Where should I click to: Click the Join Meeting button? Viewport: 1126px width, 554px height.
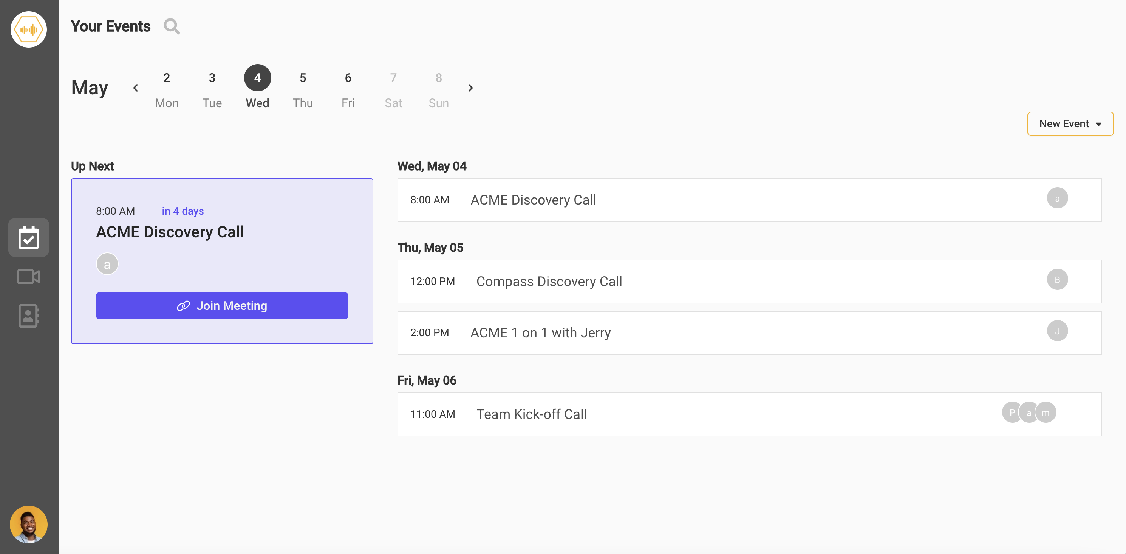click(222, 306)
